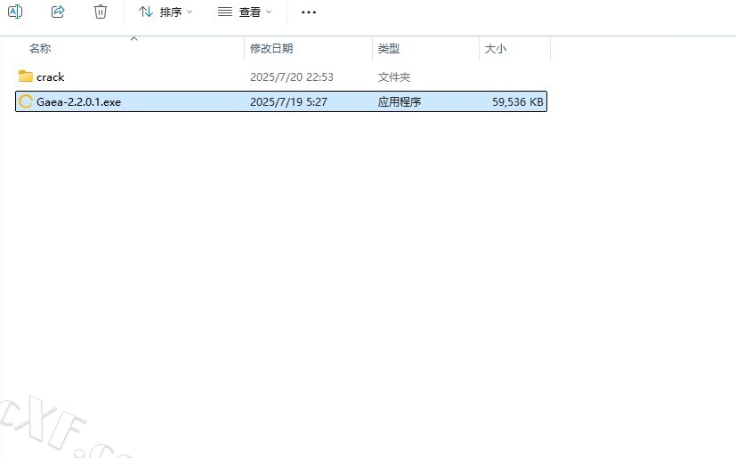Viewport: 736px width, 458px height.
Task: Open the three-dot more options menu
Action: [x=309, y=12]
